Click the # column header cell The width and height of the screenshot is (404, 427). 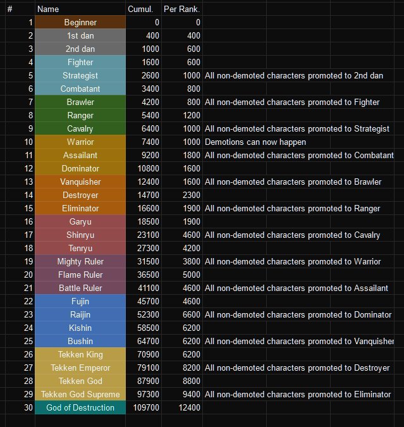click(x=20, y=9)
